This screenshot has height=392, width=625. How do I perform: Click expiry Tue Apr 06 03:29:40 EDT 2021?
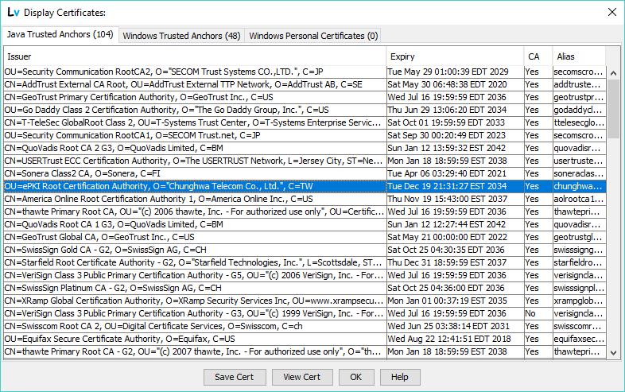click(x=455, y=174)
